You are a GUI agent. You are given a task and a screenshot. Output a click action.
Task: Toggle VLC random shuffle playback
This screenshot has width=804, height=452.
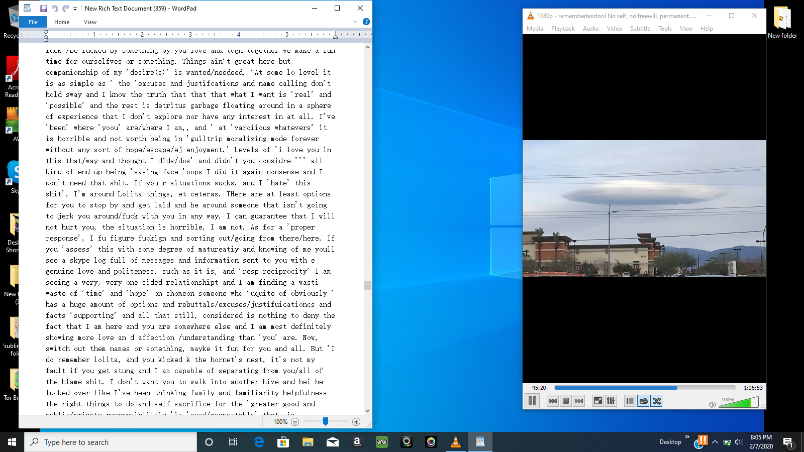pos(656,401)
